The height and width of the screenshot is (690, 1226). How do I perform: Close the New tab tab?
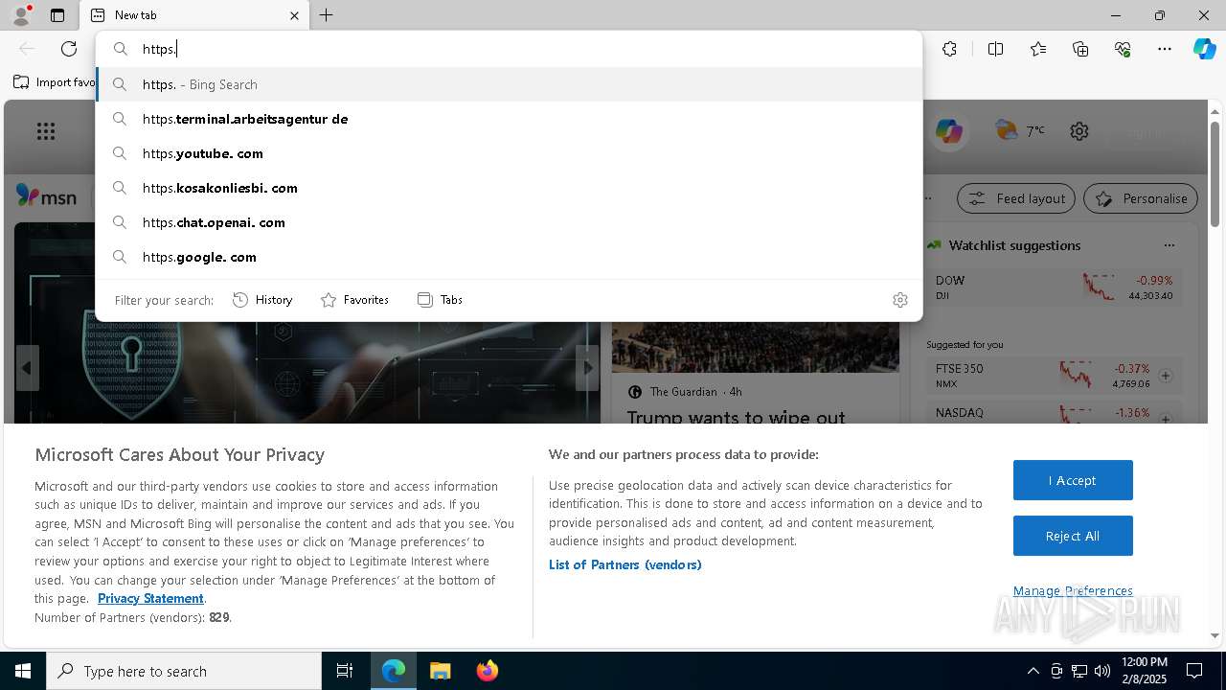pyautogui.click(x=294, y=15)
